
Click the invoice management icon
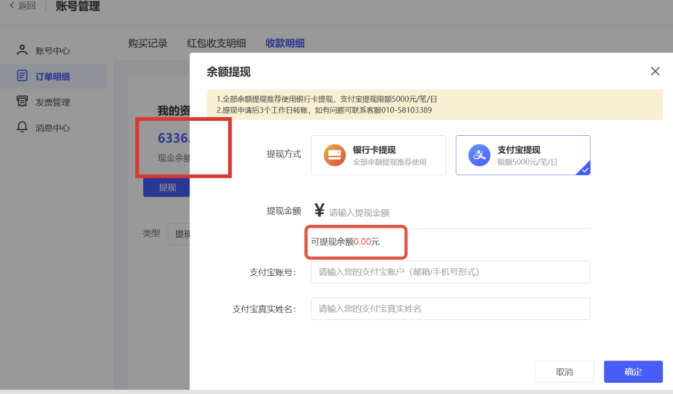pos(22,102)
